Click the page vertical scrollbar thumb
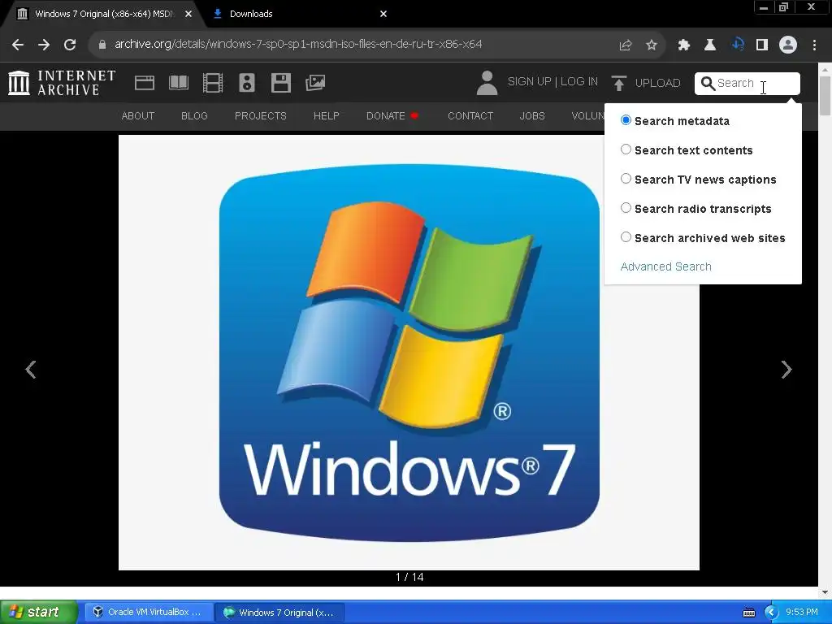Screen dimensions: 832x624 (825, 96)
